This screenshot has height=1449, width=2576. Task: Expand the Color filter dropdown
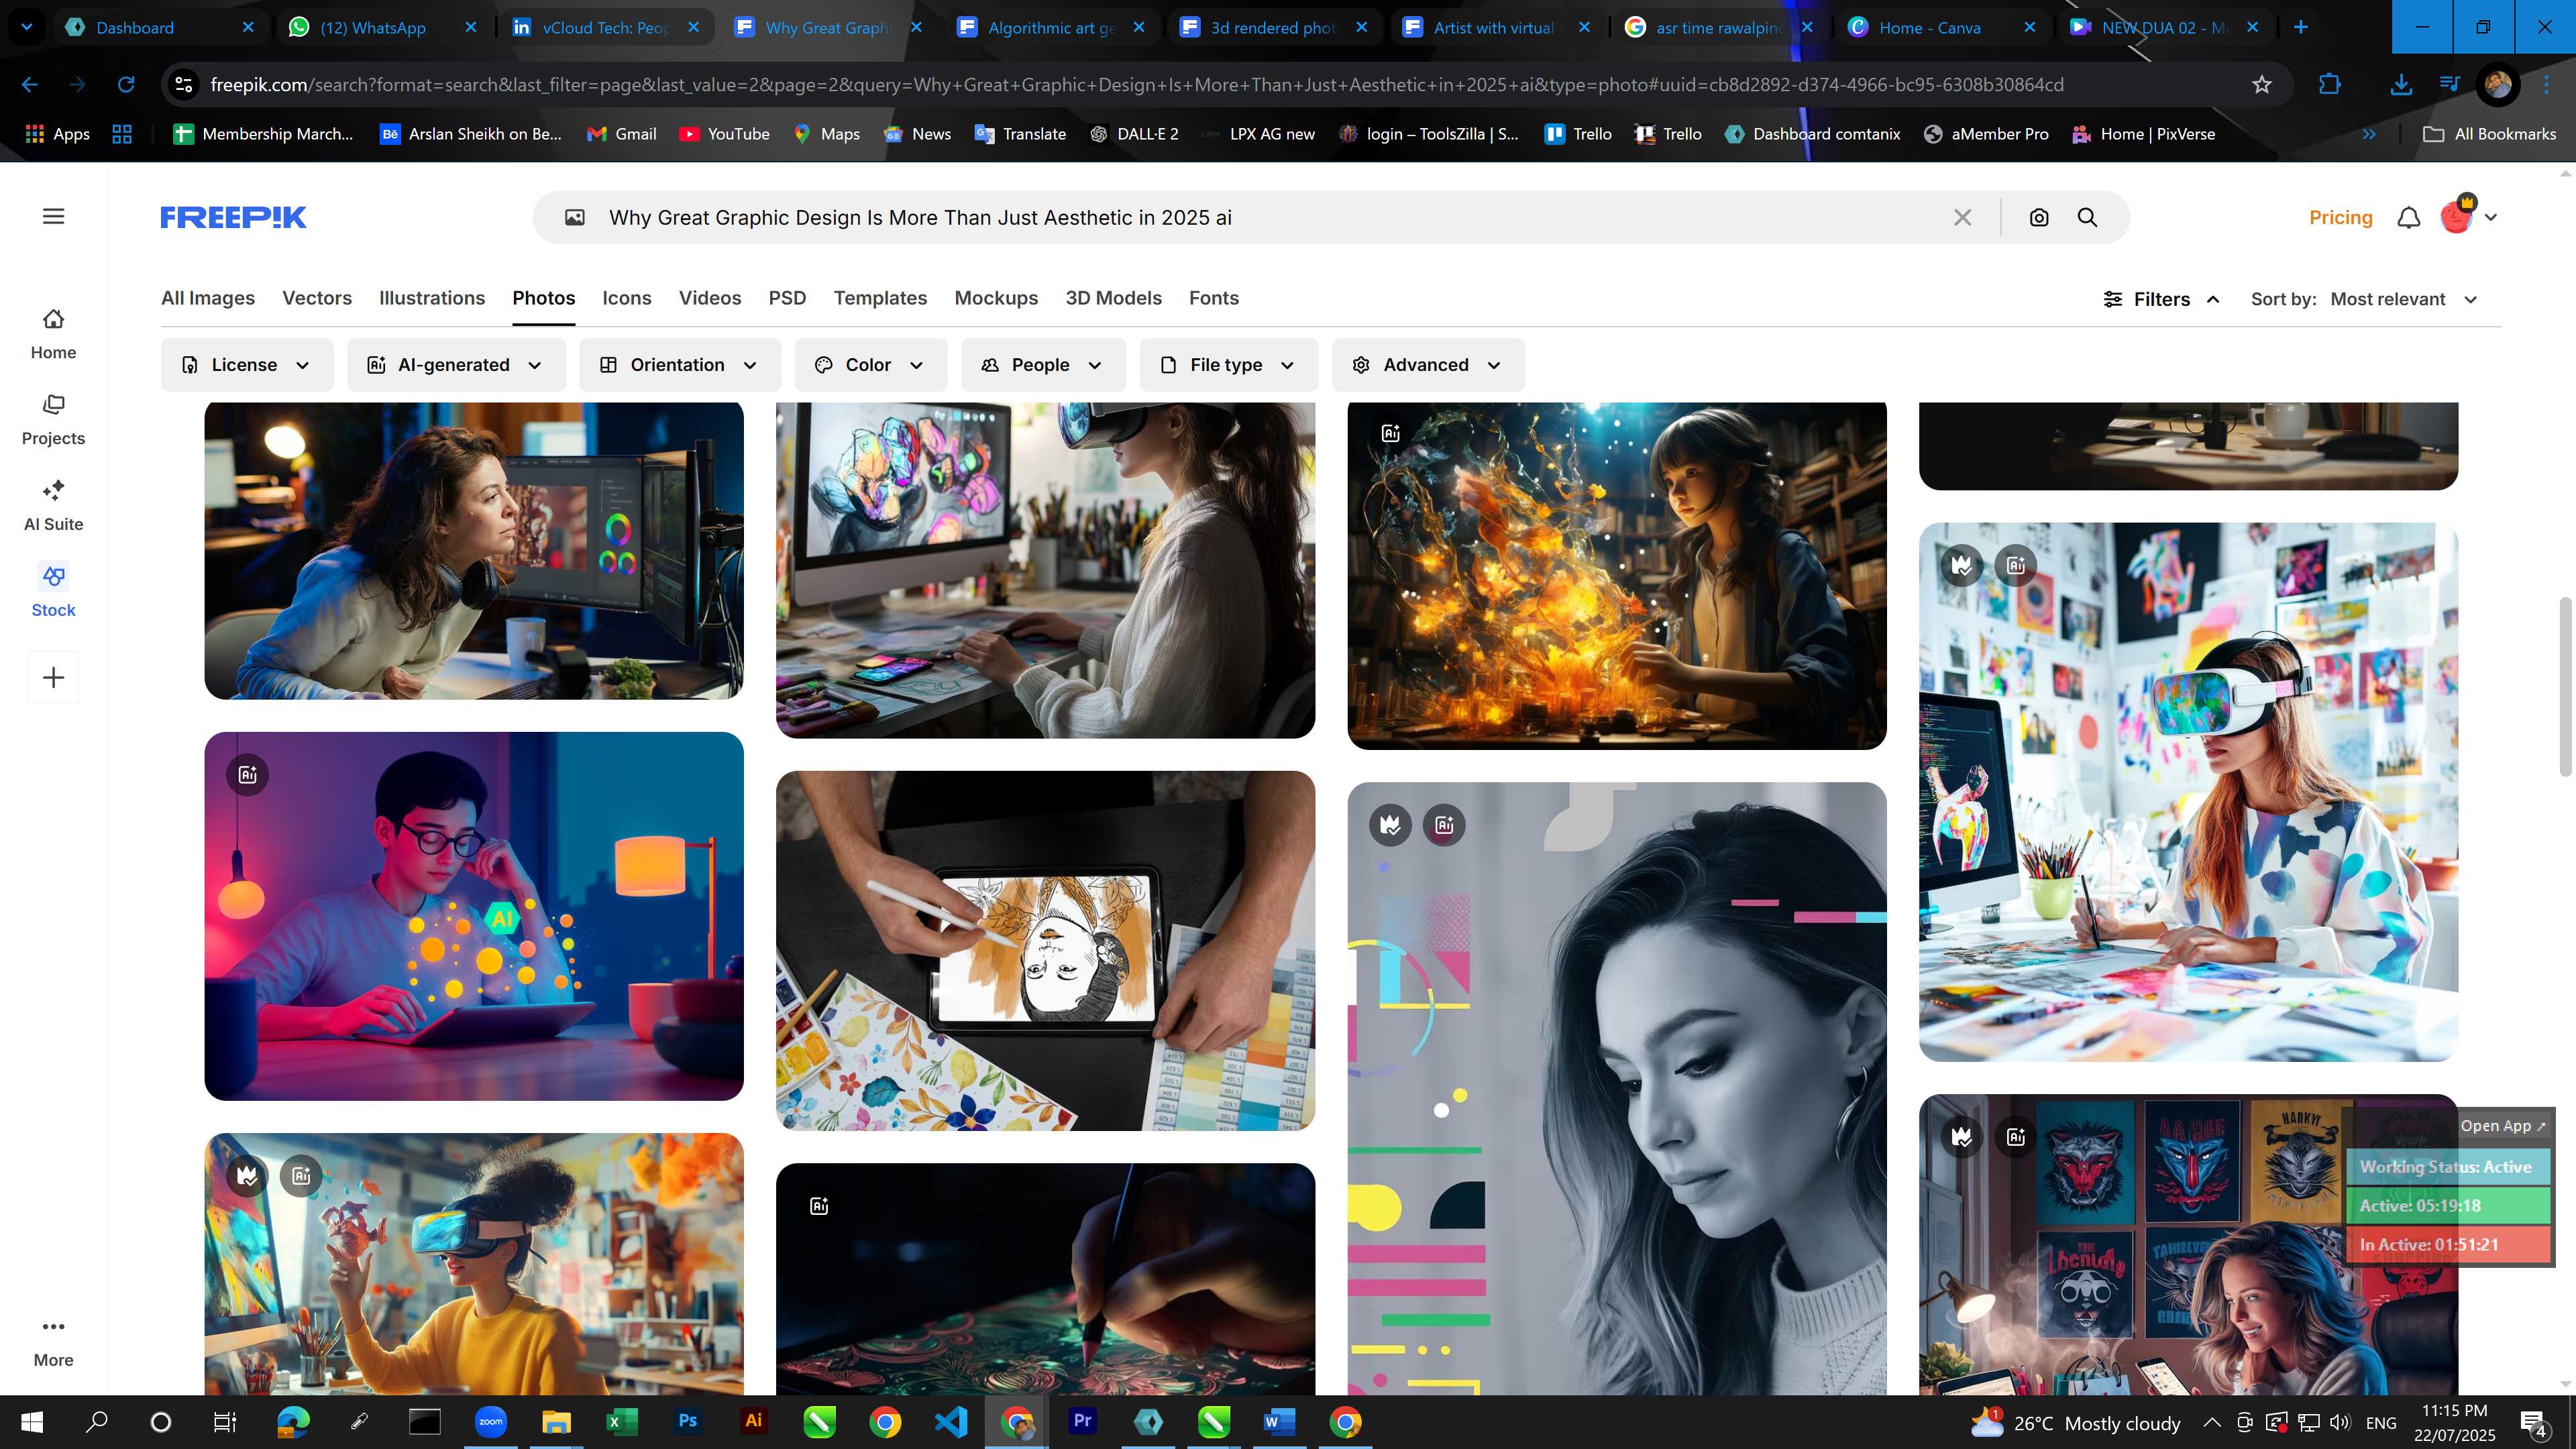(x=871, y=365)
